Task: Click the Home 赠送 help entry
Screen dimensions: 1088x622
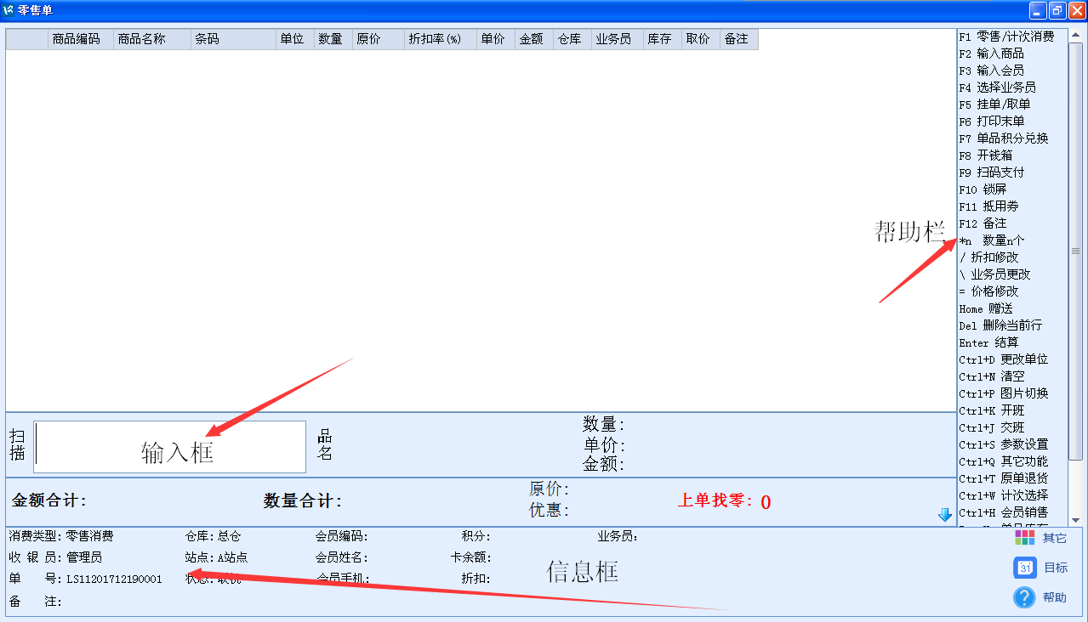Action: tap(985, 308)
